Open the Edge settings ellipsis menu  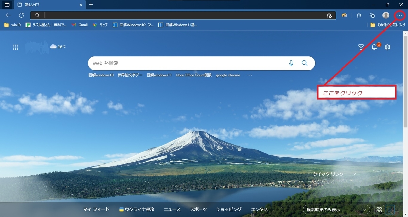(x=400, y=15)
